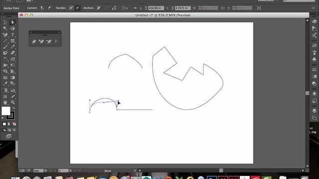Screen dimensions: 319x179
Task: Select the Shape Builder tool
Action: coord(5,71)
